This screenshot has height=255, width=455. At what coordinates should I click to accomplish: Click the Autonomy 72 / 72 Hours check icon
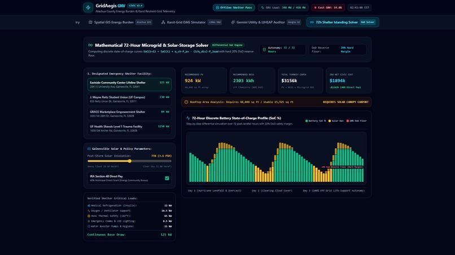click(264, 50)
